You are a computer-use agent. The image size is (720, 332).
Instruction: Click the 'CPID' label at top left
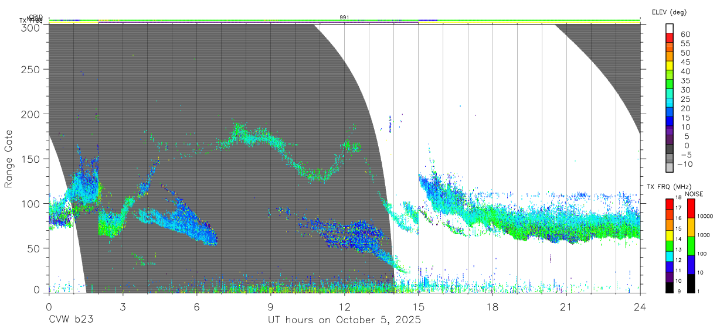[36, 18]
